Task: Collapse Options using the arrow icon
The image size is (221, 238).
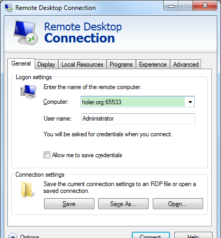Action: pyautogui.click(x=13, y=236)
